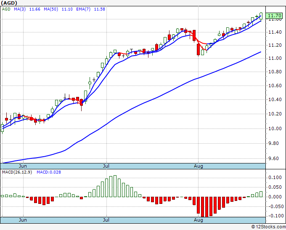Click Aug on the price chart axis

pos(198,166)
